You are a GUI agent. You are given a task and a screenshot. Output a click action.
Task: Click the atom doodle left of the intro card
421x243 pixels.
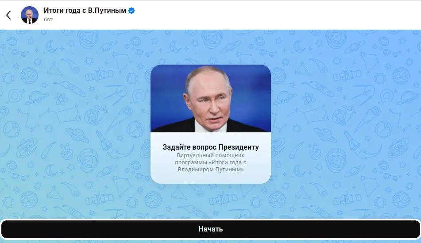[60, 99]
